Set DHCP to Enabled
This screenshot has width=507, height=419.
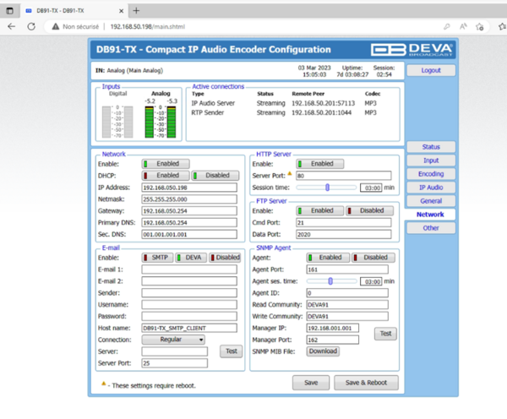[166, 175]
